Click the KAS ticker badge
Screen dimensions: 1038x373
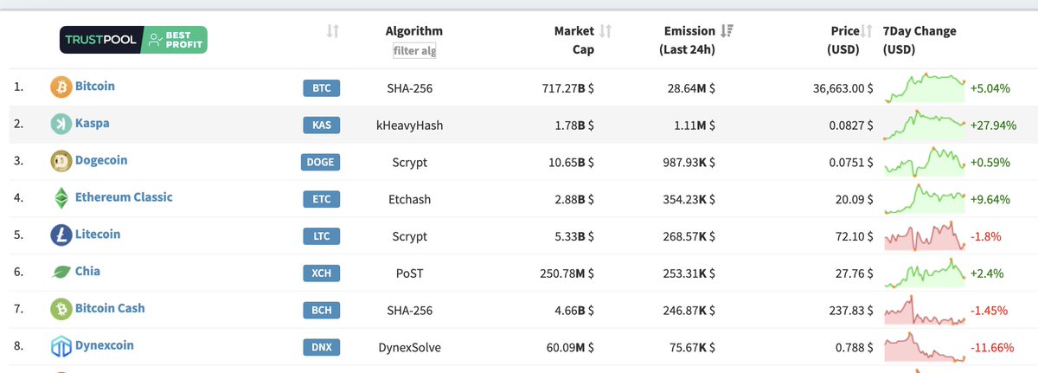[x=322, y=125]
